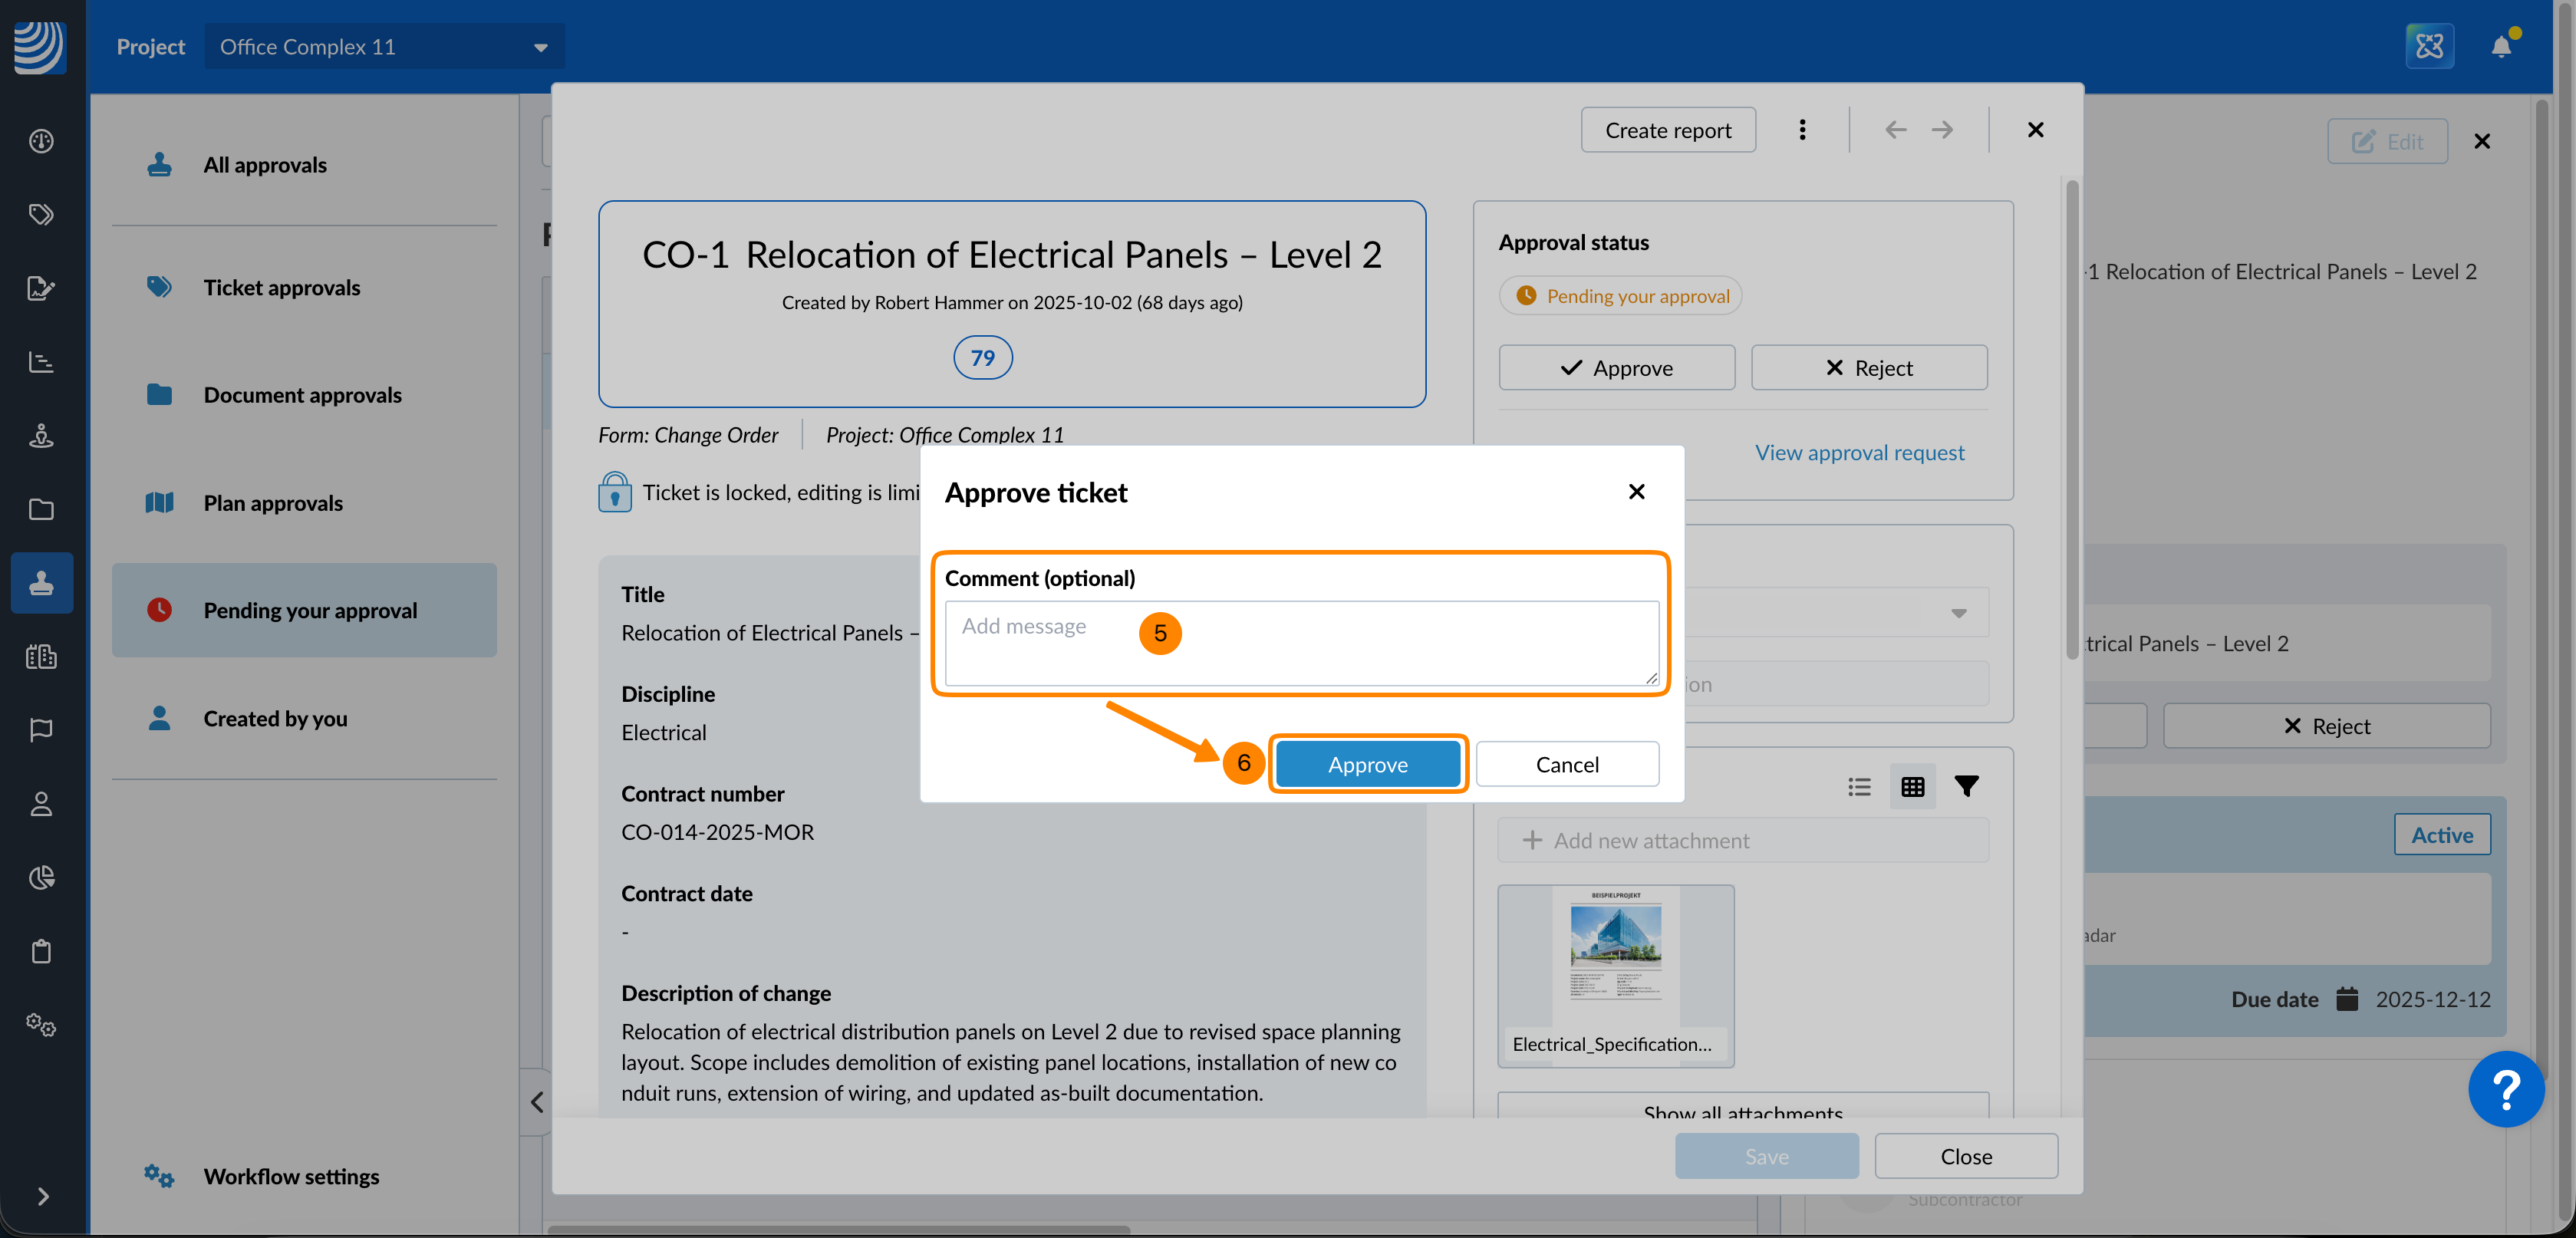Confirm with the blue Approve button
This screenshot has height=1238, width=2576.
tap(1367, 764)
